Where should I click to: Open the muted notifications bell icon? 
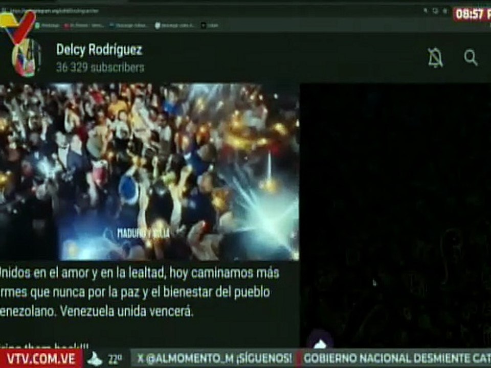coord(435,58)
